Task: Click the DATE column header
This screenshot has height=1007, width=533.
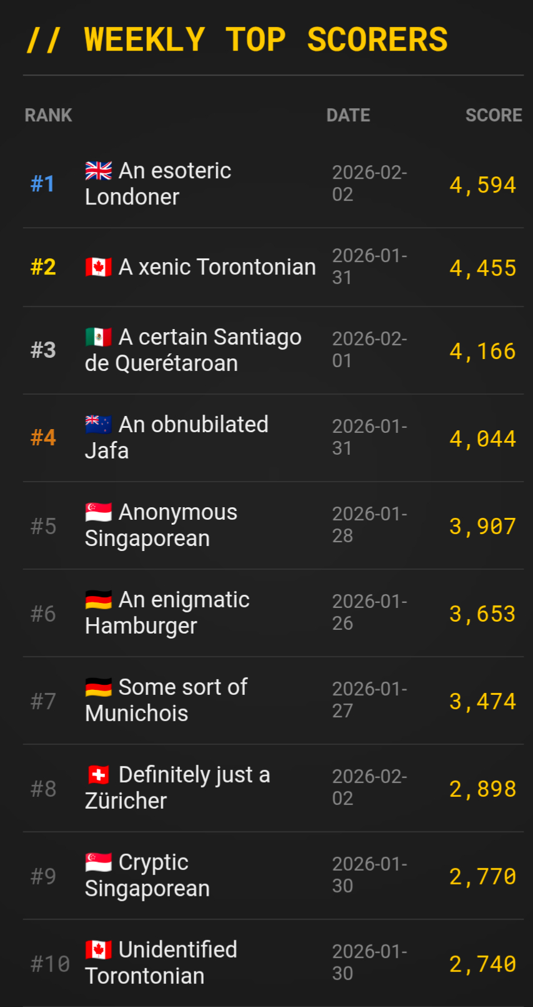Action: (x=348, y=115)
